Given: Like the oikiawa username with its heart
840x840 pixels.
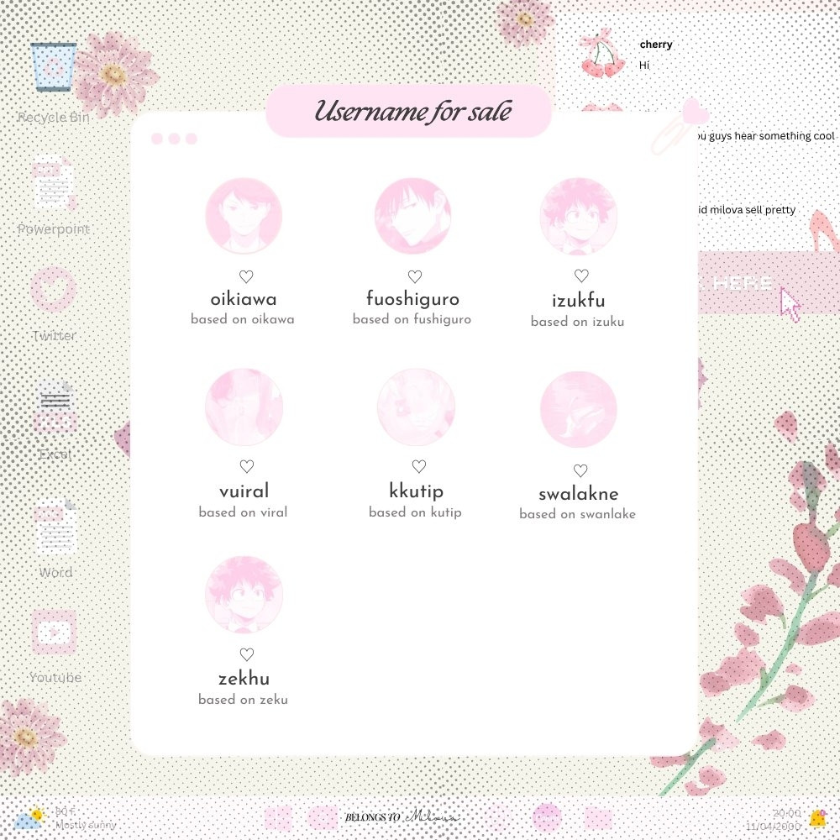Looking at the screenshot, I should point(246,276).
